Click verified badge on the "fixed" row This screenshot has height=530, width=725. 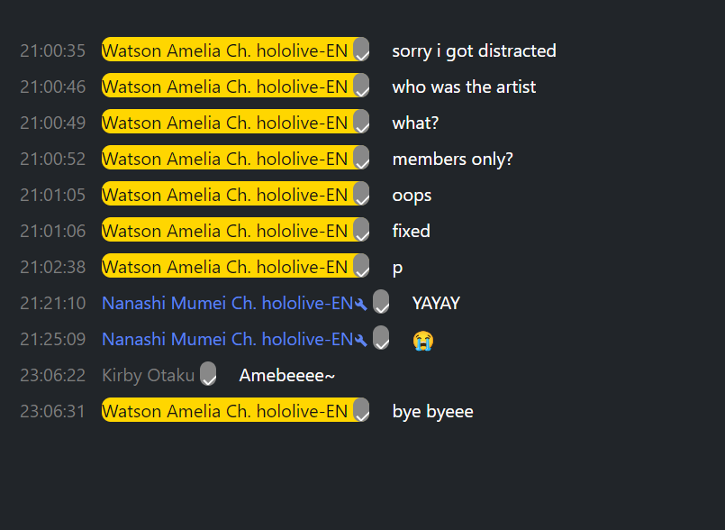click(361, 230)
